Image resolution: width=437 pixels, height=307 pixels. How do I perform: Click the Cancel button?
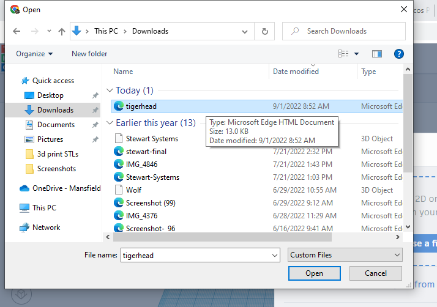[375, 273]
